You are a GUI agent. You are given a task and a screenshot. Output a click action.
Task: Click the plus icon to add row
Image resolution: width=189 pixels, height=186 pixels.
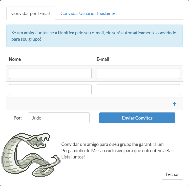point(174,104)
